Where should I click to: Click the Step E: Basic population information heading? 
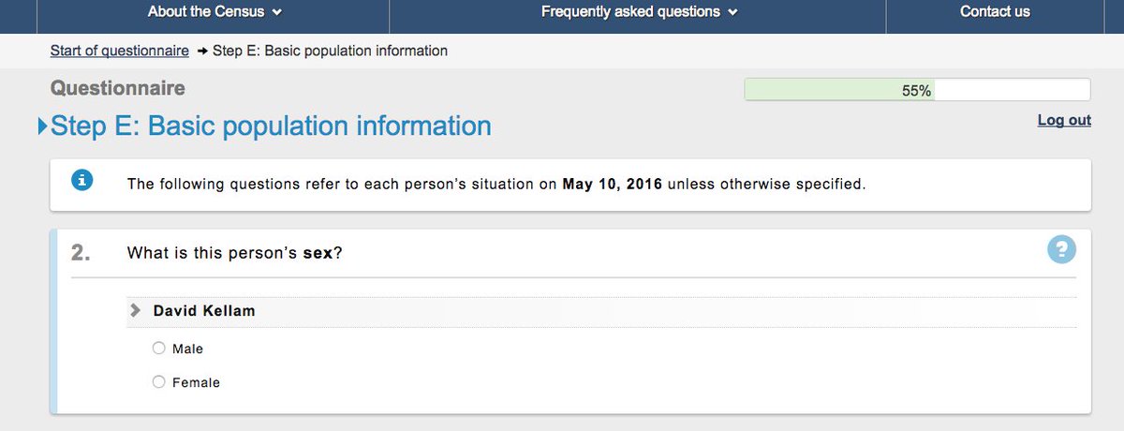[271, 126]
